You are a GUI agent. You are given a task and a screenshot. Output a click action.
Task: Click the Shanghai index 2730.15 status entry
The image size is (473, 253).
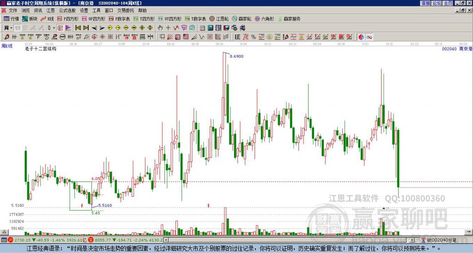point(47,240)
